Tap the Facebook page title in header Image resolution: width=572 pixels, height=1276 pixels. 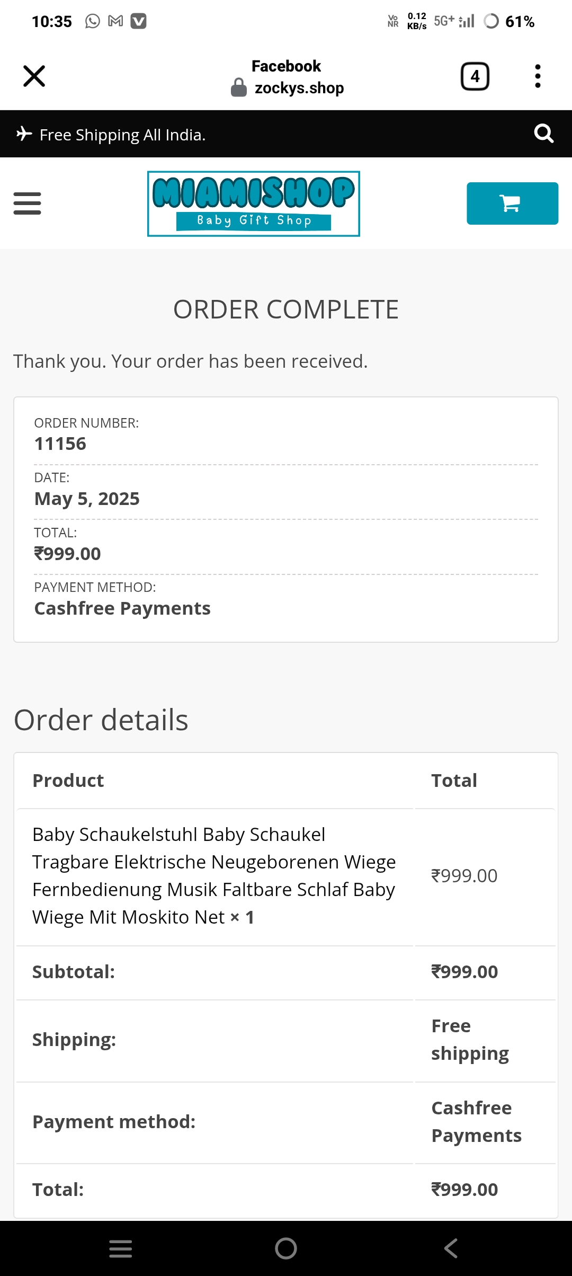click(286, 66)
